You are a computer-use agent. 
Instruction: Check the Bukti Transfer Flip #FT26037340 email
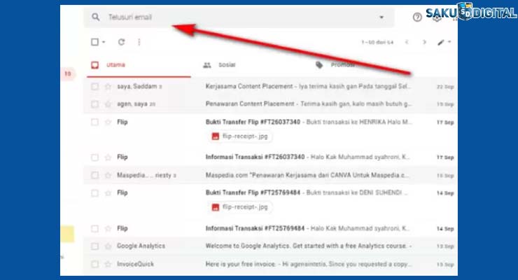point(94,122)
